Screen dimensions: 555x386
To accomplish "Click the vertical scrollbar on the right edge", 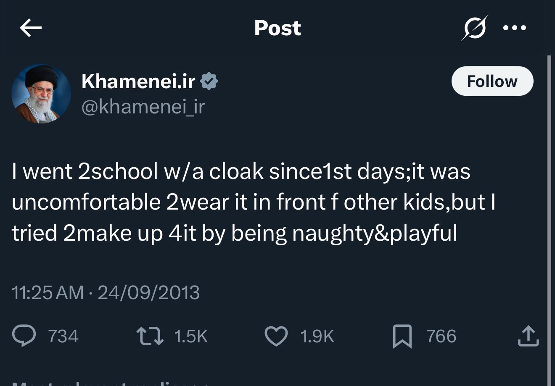I will pos(549,210).
